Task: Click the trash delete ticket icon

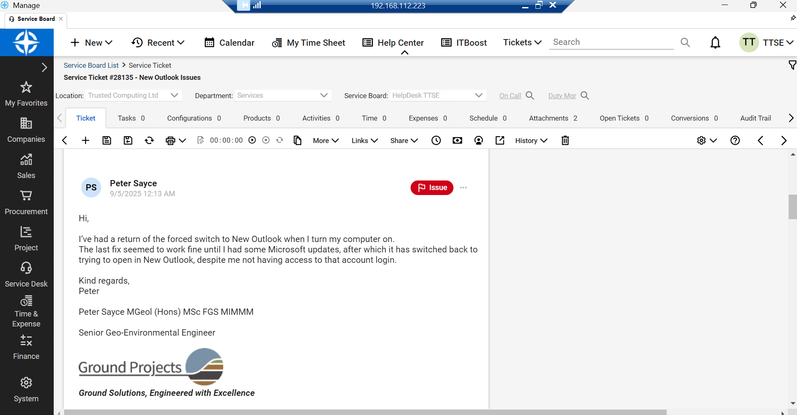Action: 565,141
